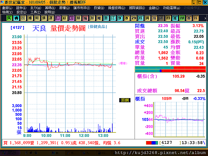
Task: Open the 設定(S) menu
Action: click(21, 12)
